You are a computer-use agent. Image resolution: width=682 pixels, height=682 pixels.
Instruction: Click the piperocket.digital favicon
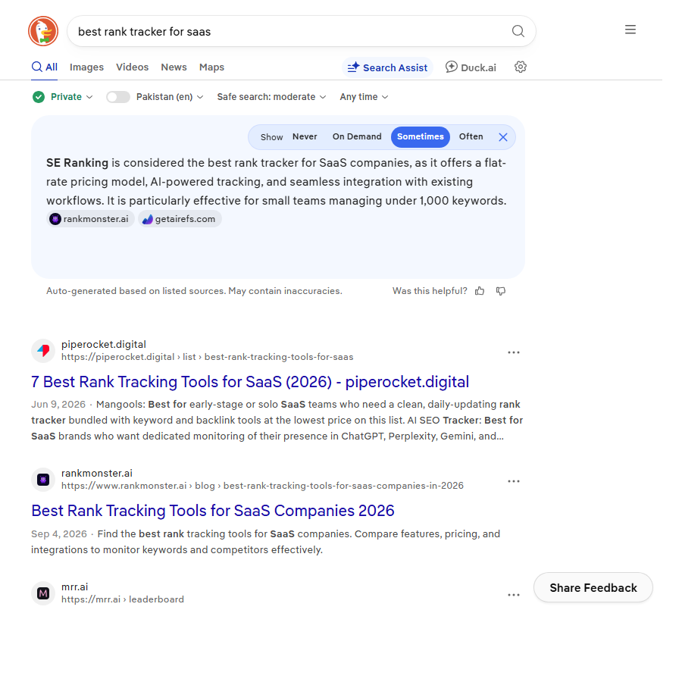tap(43, 351)
